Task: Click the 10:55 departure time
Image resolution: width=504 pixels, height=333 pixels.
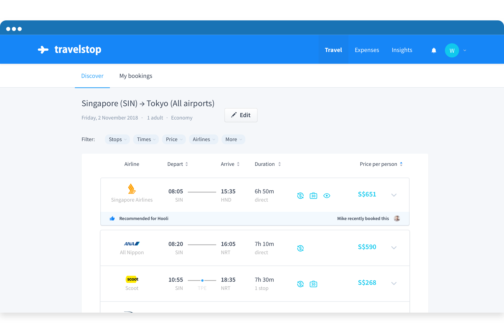Action: (176, 280)
